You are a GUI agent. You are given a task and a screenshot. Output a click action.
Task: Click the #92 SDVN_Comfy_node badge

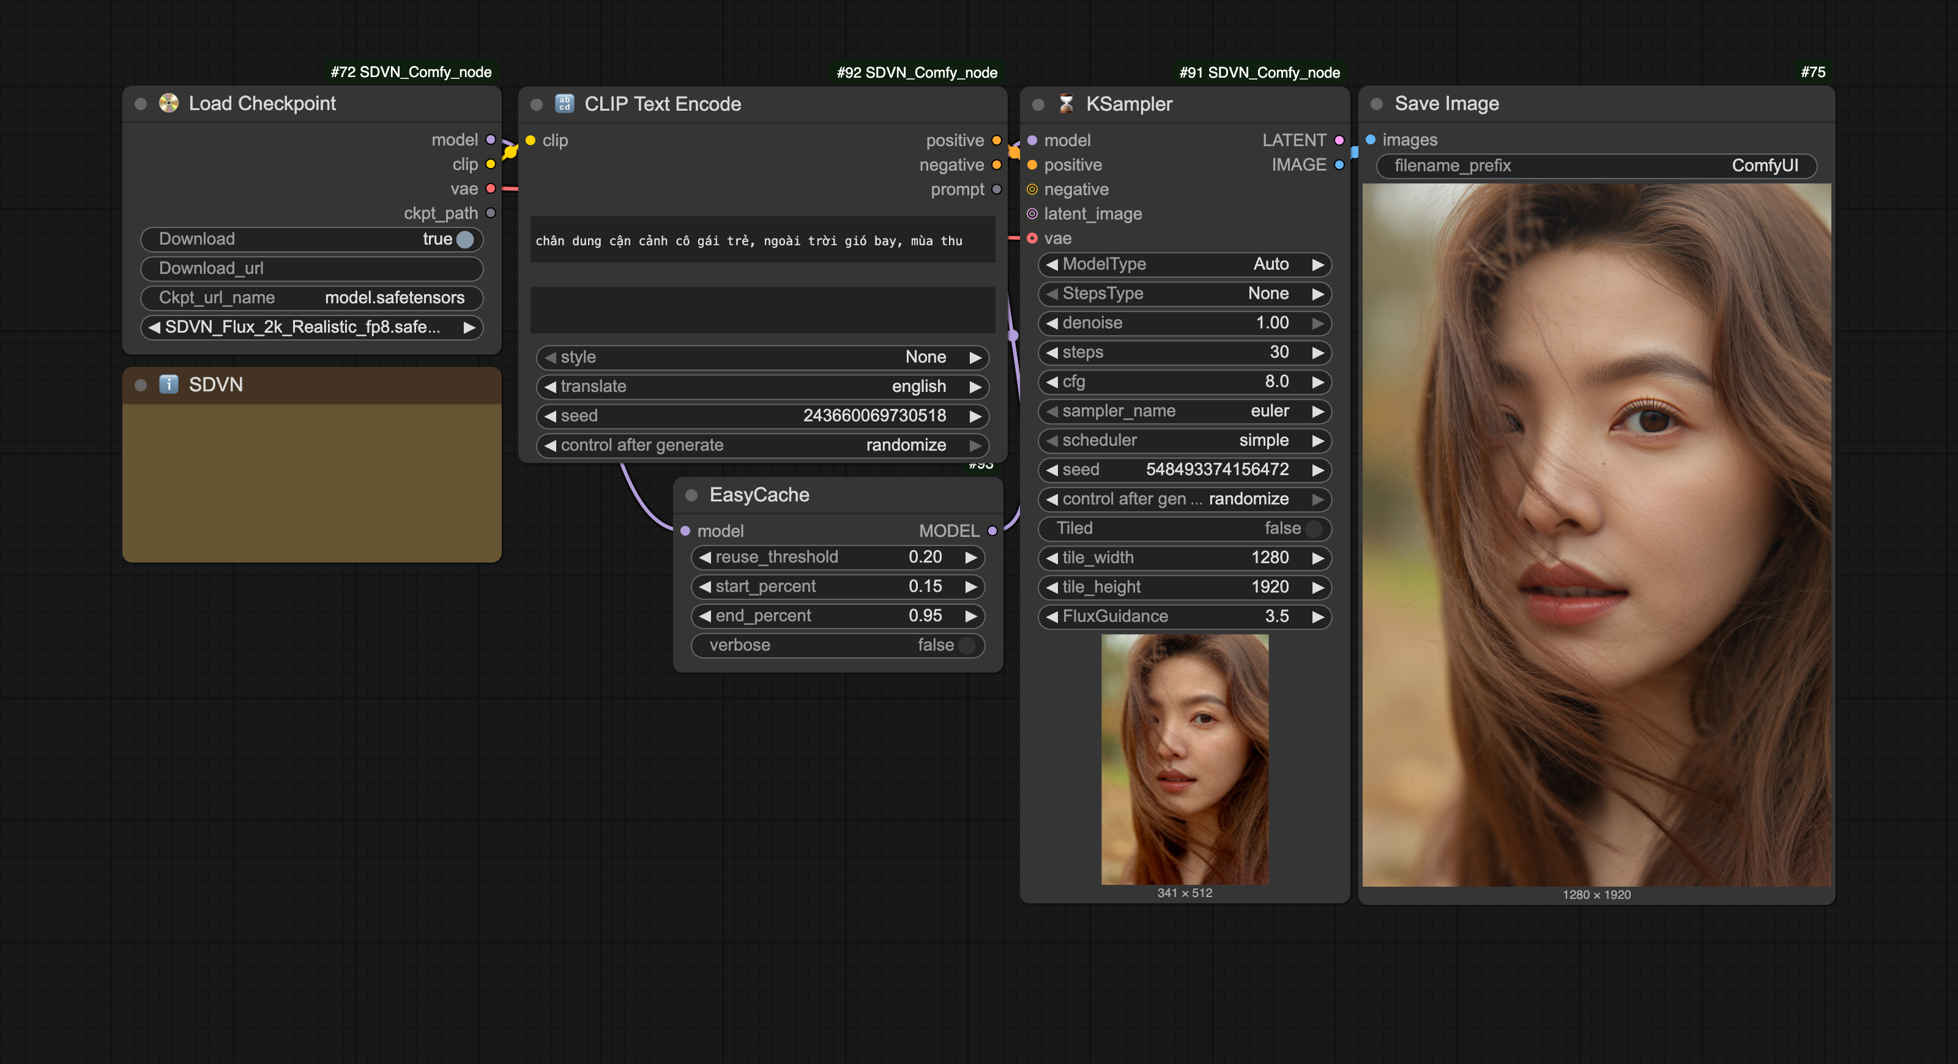[x=917, y=72]
